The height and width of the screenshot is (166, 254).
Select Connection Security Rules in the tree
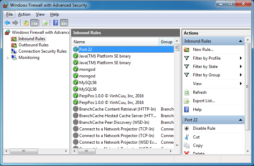pos(43,51)
